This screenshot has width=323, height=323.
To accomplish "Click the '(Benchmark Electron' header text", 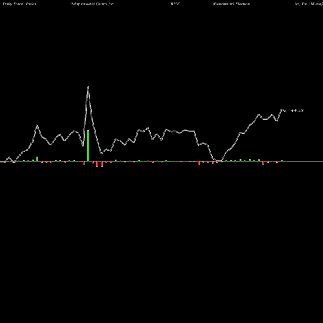I will point(231,4).
